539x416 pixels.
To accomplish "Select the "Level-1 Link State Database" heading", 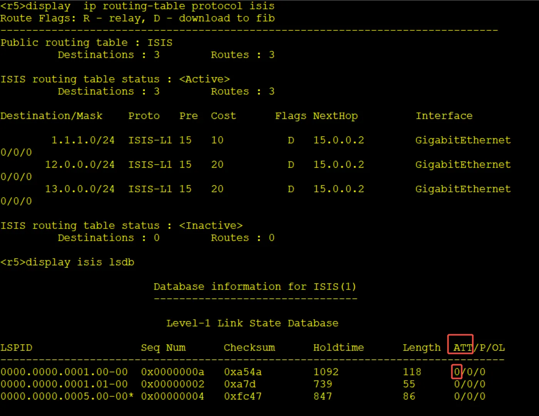I will point(253,324).
